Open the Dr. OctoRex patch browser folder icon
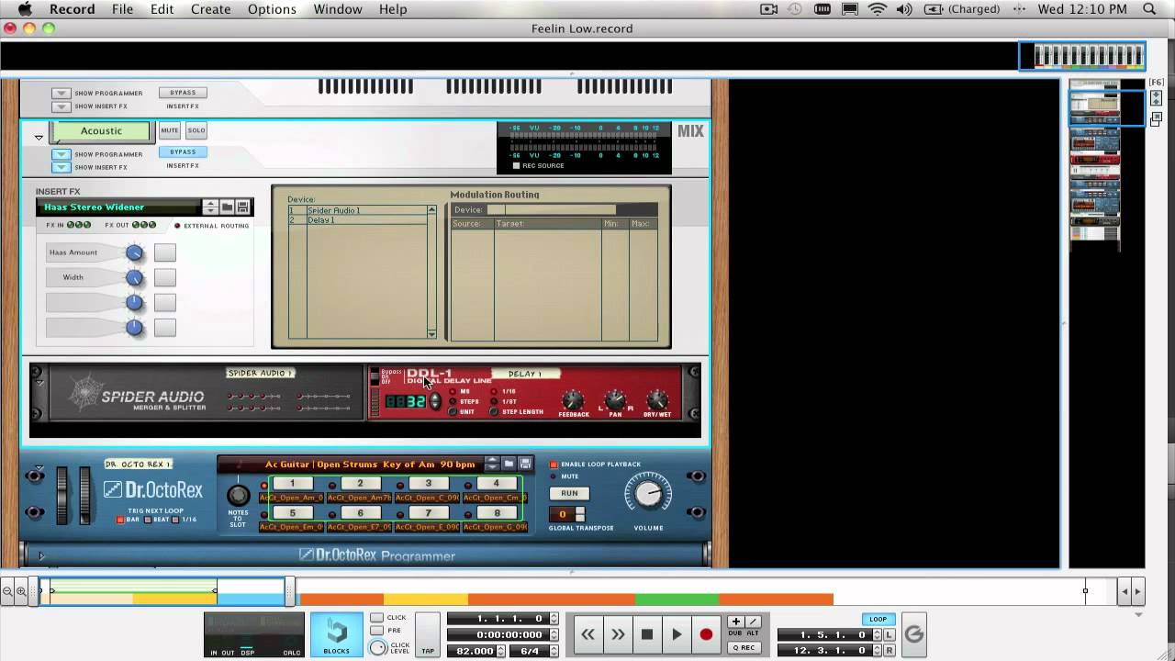Viewport: 1175px width, 661px height. tap(509, 464)
